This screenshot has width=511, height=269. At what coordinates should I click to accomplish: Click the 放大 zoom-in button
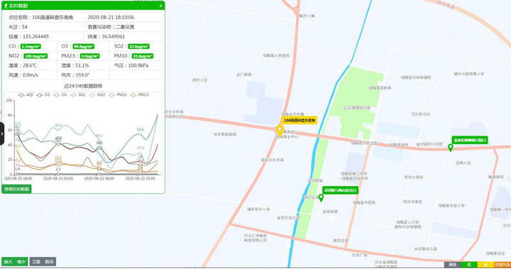(8, 262)
